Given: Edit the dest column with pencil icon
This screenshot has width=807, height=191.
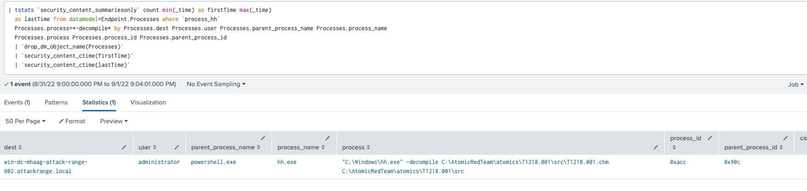Looking at the screenshot, I should tap(124, 147).
